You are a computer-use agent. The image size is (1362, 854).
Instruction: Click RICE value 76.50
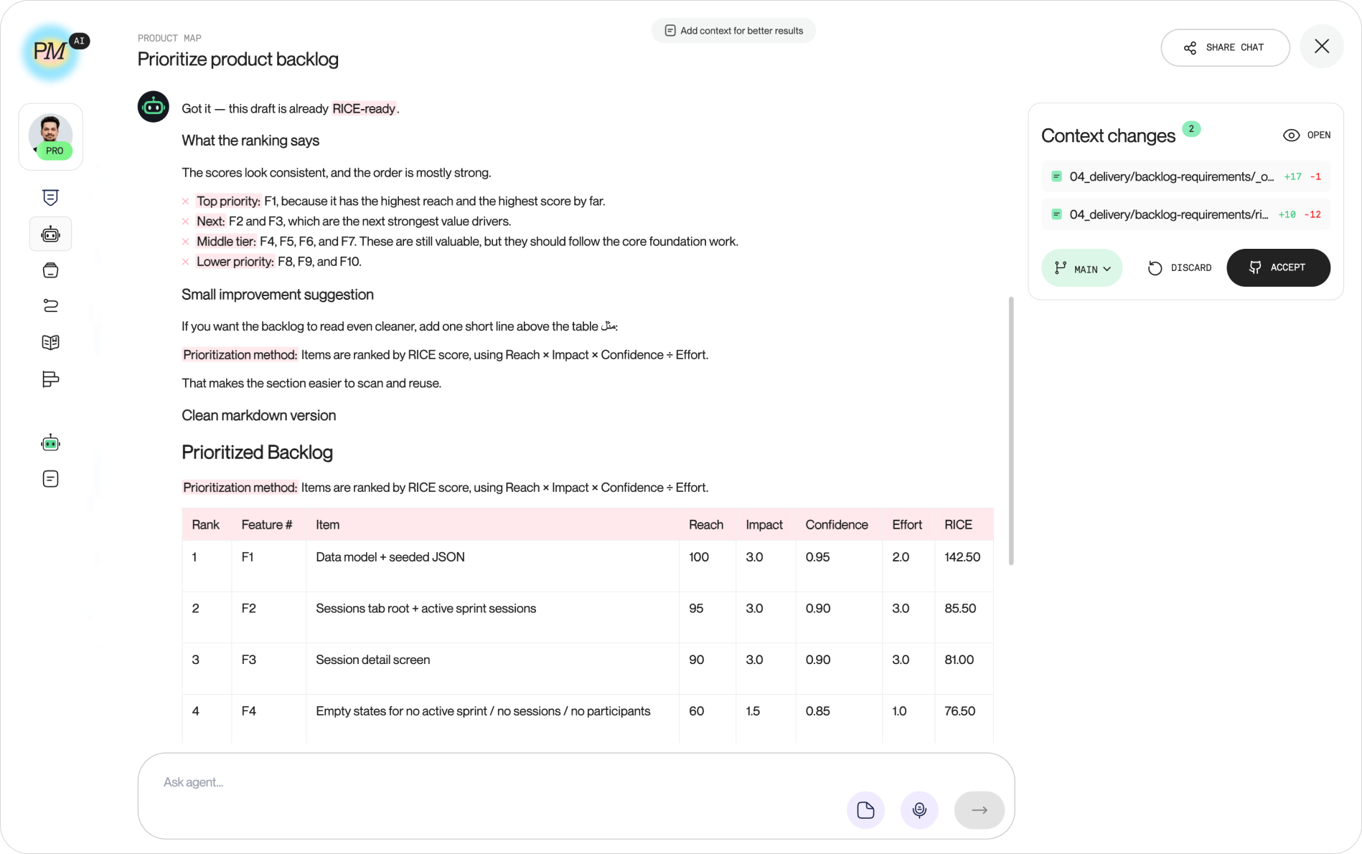point(959,711)
